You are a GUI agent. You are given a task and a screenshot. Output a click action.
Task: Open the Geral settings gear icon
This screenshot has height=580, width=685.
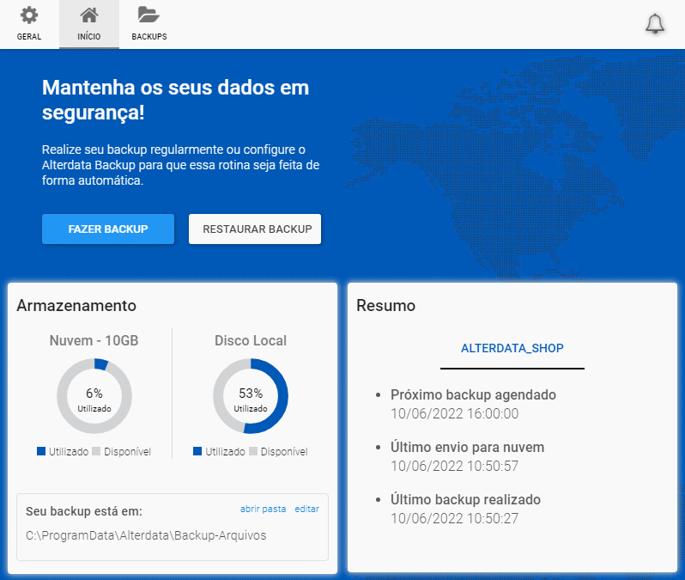29,15
